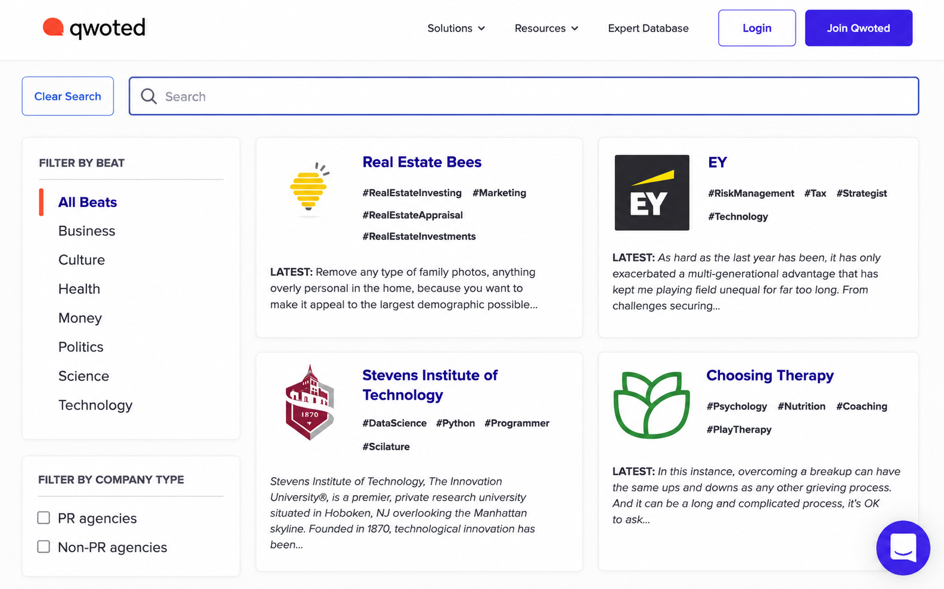944x589 pixels.
Task: Check the PR agencies checkbox
Action: point(43,518)
